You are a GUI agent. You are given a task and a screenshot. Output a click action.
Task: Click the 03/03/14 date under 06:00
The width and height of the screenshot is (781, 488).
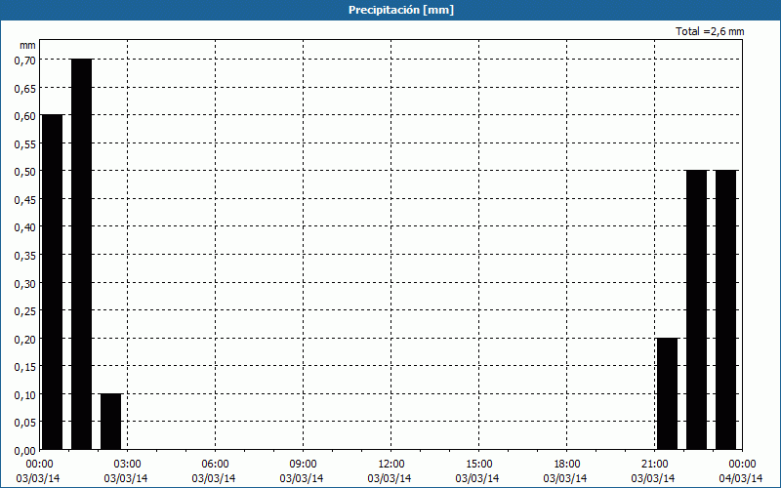pyautogui.click(x=214, y=478)
